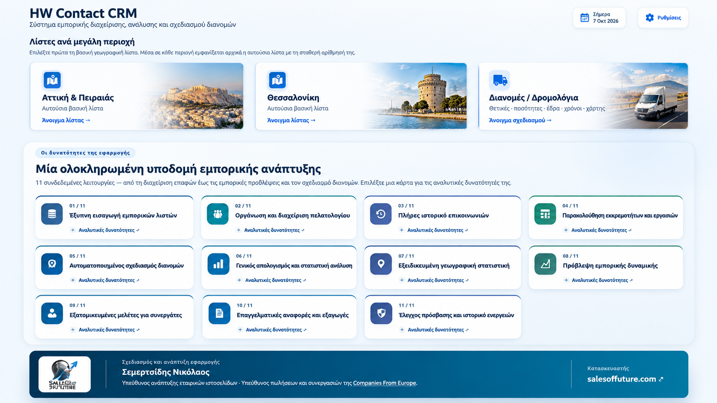Image resolution: width=717 pixels, height=403 pixels.
Task: Click the history clock icon for Πλήρες ιστορικό επικοινωνιών
Action: click(x=381, y=214)
